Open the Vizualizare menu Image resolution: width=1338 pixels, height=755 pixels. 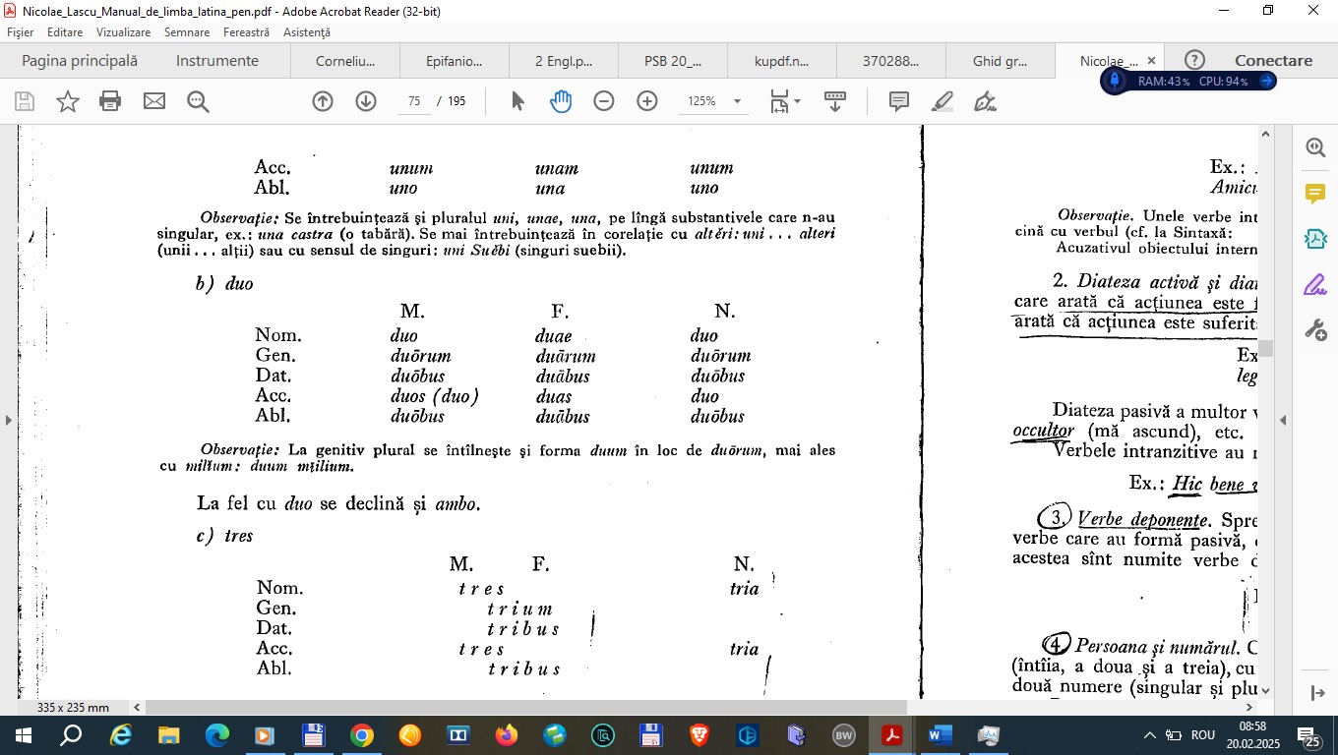pyautogui.click(x=123, y=32)
